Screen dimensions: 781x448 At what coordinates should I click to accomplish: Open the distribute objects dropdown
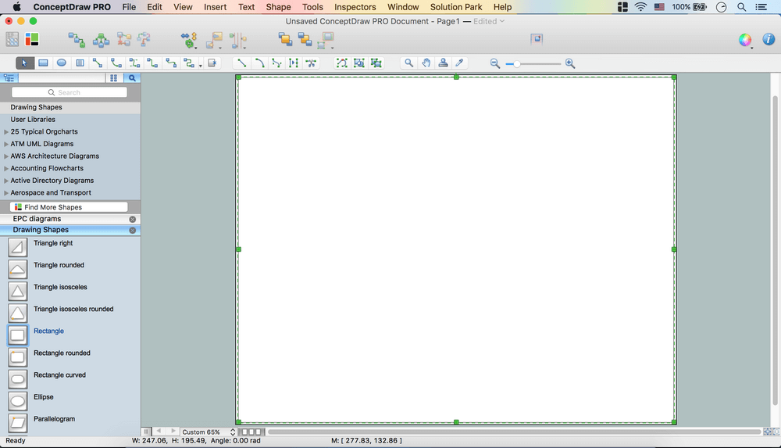238,41
